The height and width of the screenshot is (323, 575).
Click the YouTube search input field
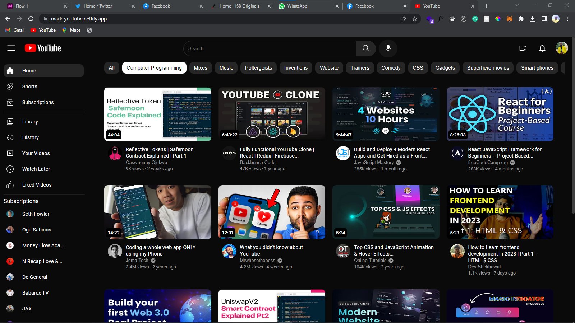click(x=270, y=48)
